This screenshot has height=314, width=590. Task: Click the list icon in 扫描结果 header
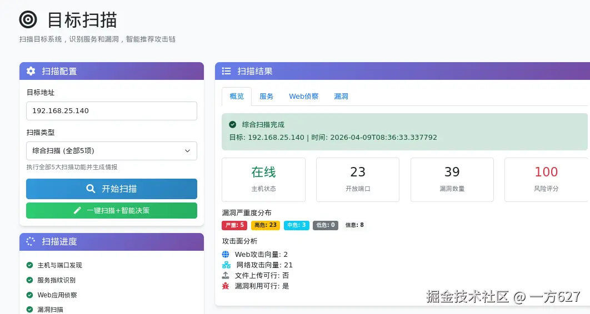point(226,71)
